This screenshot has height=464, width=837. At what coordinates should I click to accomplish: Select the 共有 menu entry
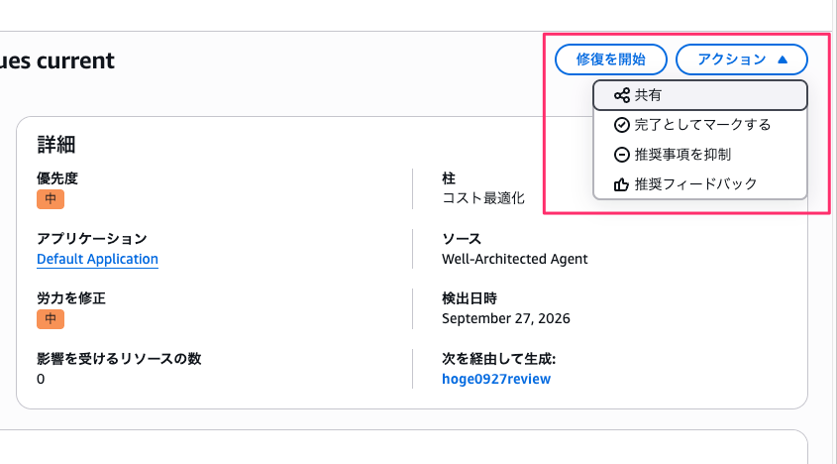(700, 95)
